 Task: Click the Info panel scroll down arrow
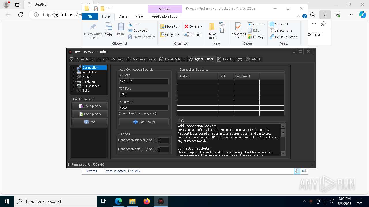coord(283,154)
